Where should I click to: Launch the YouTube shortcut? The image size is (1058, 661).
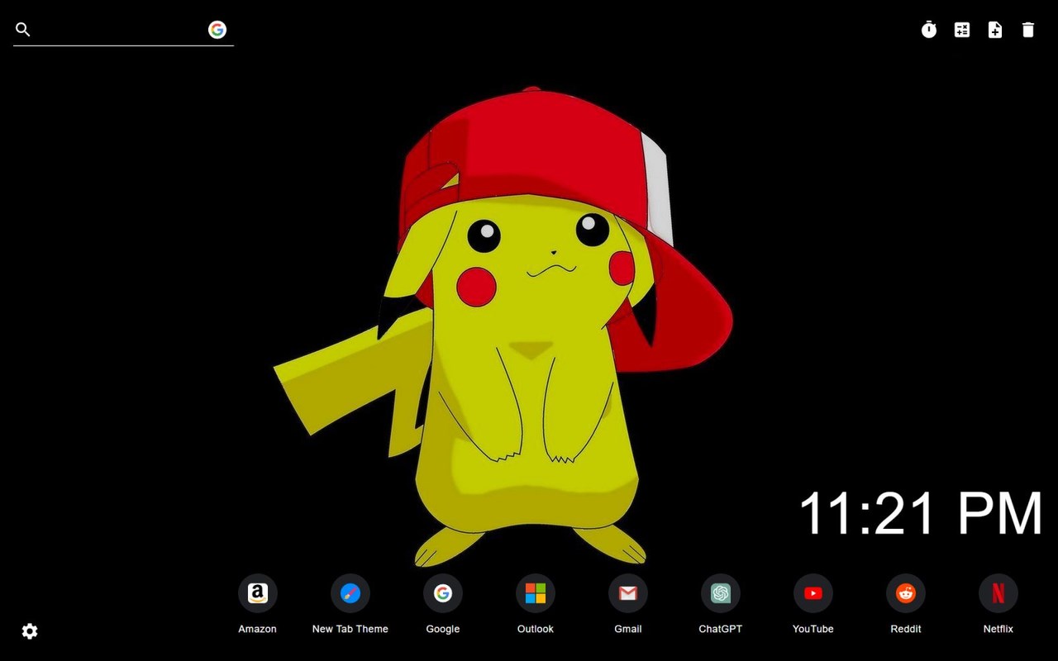pyautogui.click(x=813, y=592)
